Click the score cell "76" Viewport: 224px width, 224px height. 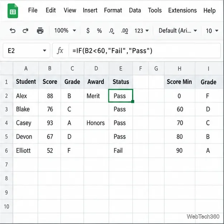click(x=50, y=109)
